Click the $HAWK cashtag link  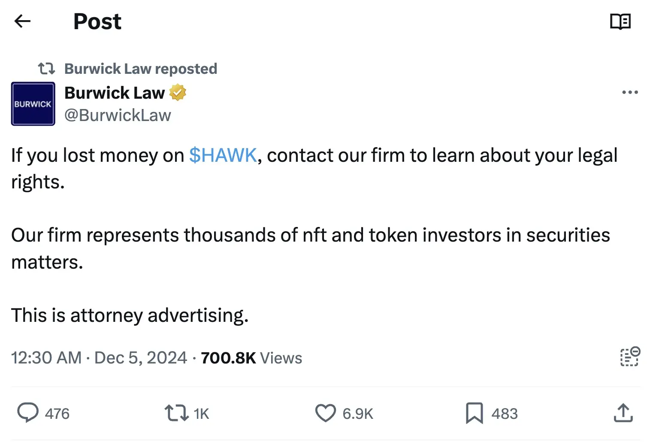223,155
